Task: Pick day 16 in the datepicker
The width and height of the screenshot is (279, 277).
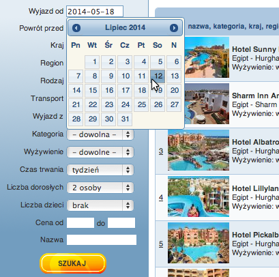Action: [x=108, y=90]
